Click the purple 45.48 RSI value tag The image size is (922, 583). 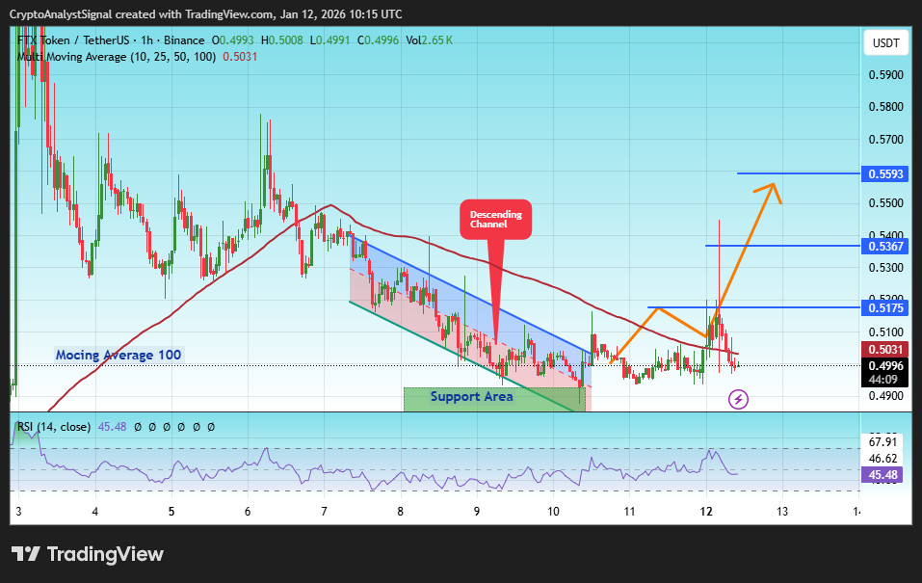pos(882,475)
